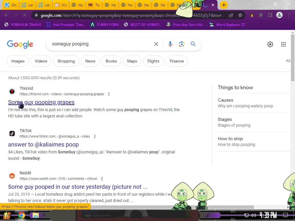Switch to the 'Om' browser tab
Screen dimensions: 295x221
click(11, 5)
